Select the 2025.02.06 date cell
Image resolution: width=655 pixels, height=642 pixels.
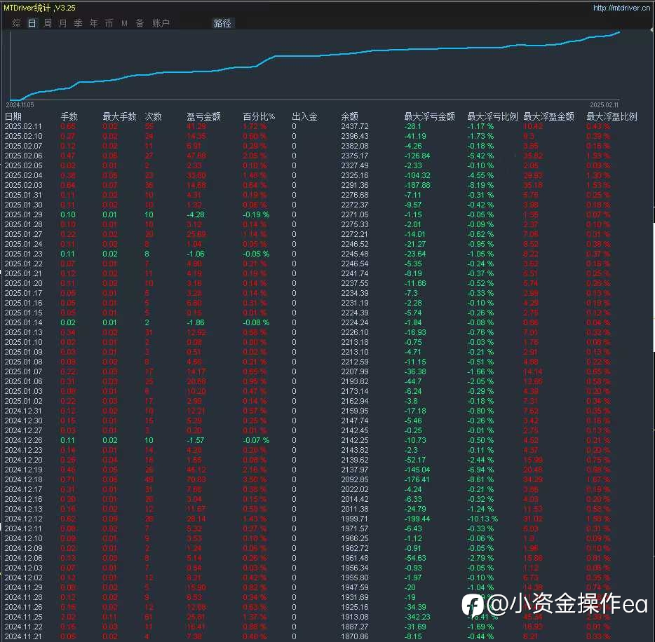[23, 156]
